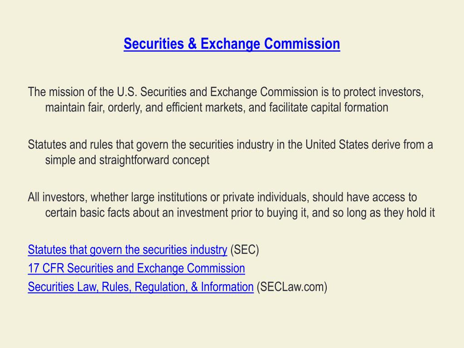
Task: Click the (SEC) label after the statutes link
Action: (244, 250)
